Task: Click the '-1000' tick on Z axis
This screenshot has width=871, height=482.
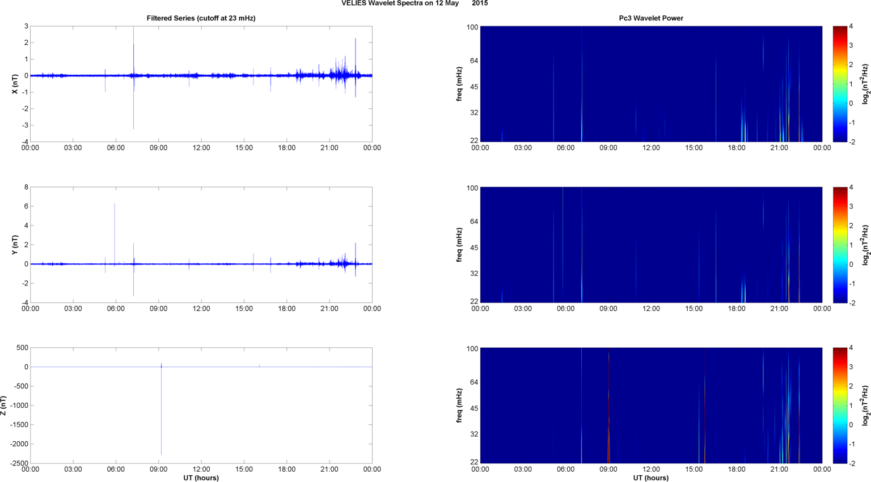Action: [18, 406]
